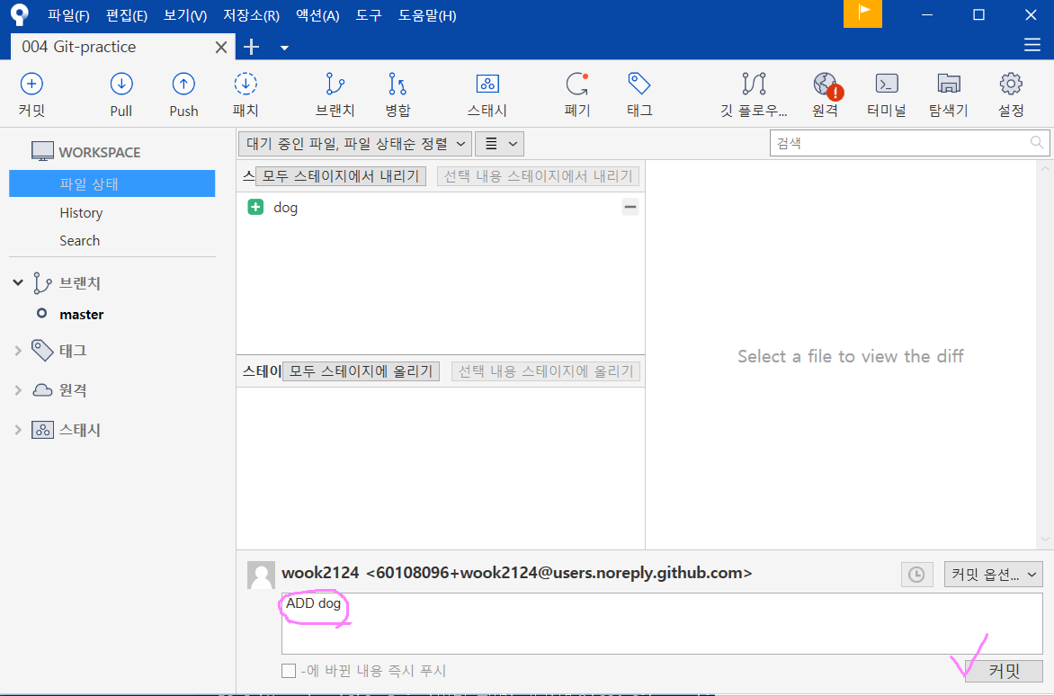Collapse the Branches (브랜치) section
This screenshot has height=696, width=1054.
tap(18, 283)
